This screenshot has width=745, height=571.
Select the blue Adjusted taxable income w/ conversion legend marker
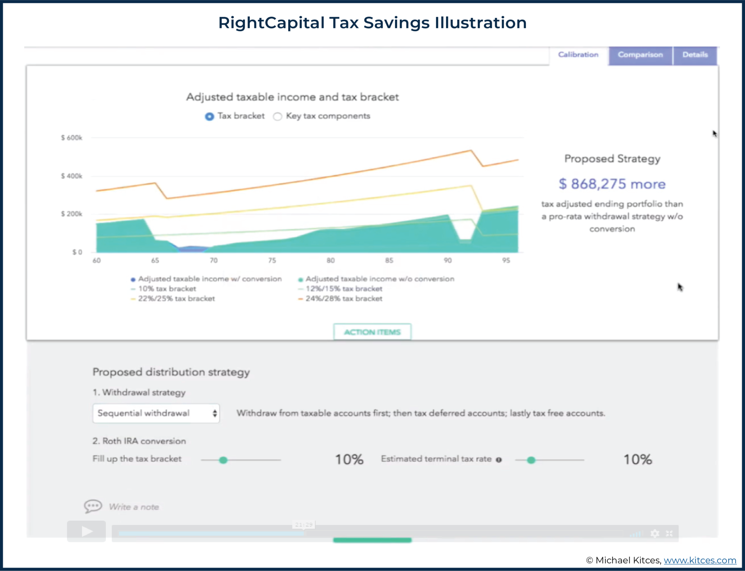pyautogui.click(x=133, y=279)
